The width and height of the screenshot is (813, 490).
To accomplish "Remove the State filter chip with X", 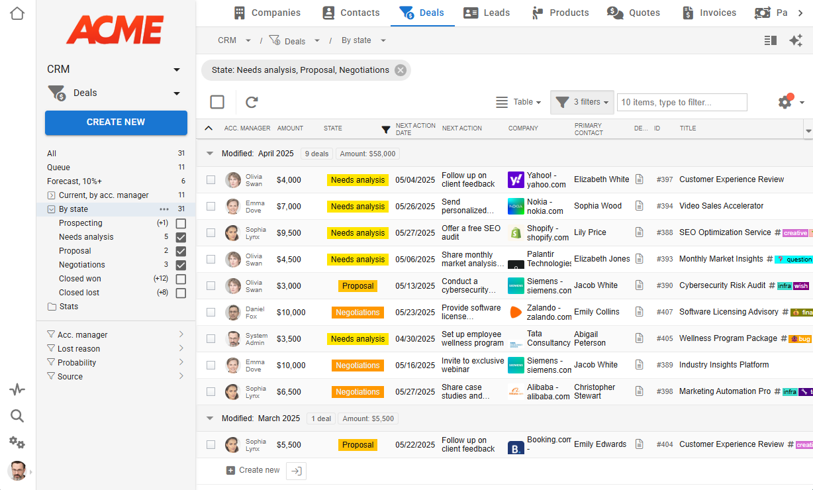I will coord(401,70).
